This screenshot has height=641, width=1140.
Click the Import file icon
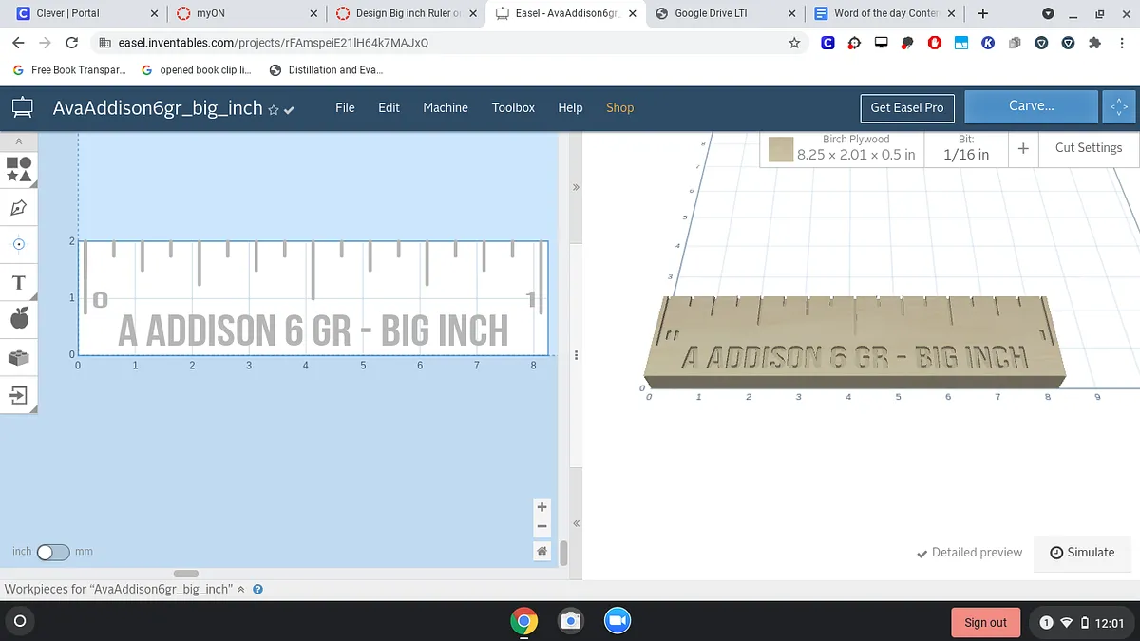coord(19,394)
